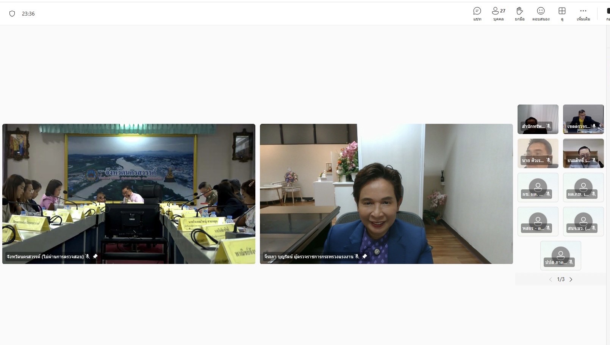Expand เพิ่มเติม (More) options menu
The height and width of the screenshot is (345, 610).
[x=583, y=14]
